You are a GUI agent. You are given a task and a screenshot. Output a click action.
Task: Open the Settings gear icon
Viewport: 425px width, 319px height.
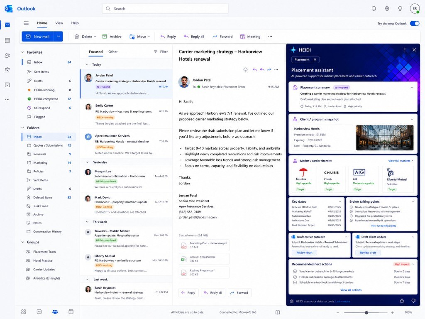coord(387,9)
